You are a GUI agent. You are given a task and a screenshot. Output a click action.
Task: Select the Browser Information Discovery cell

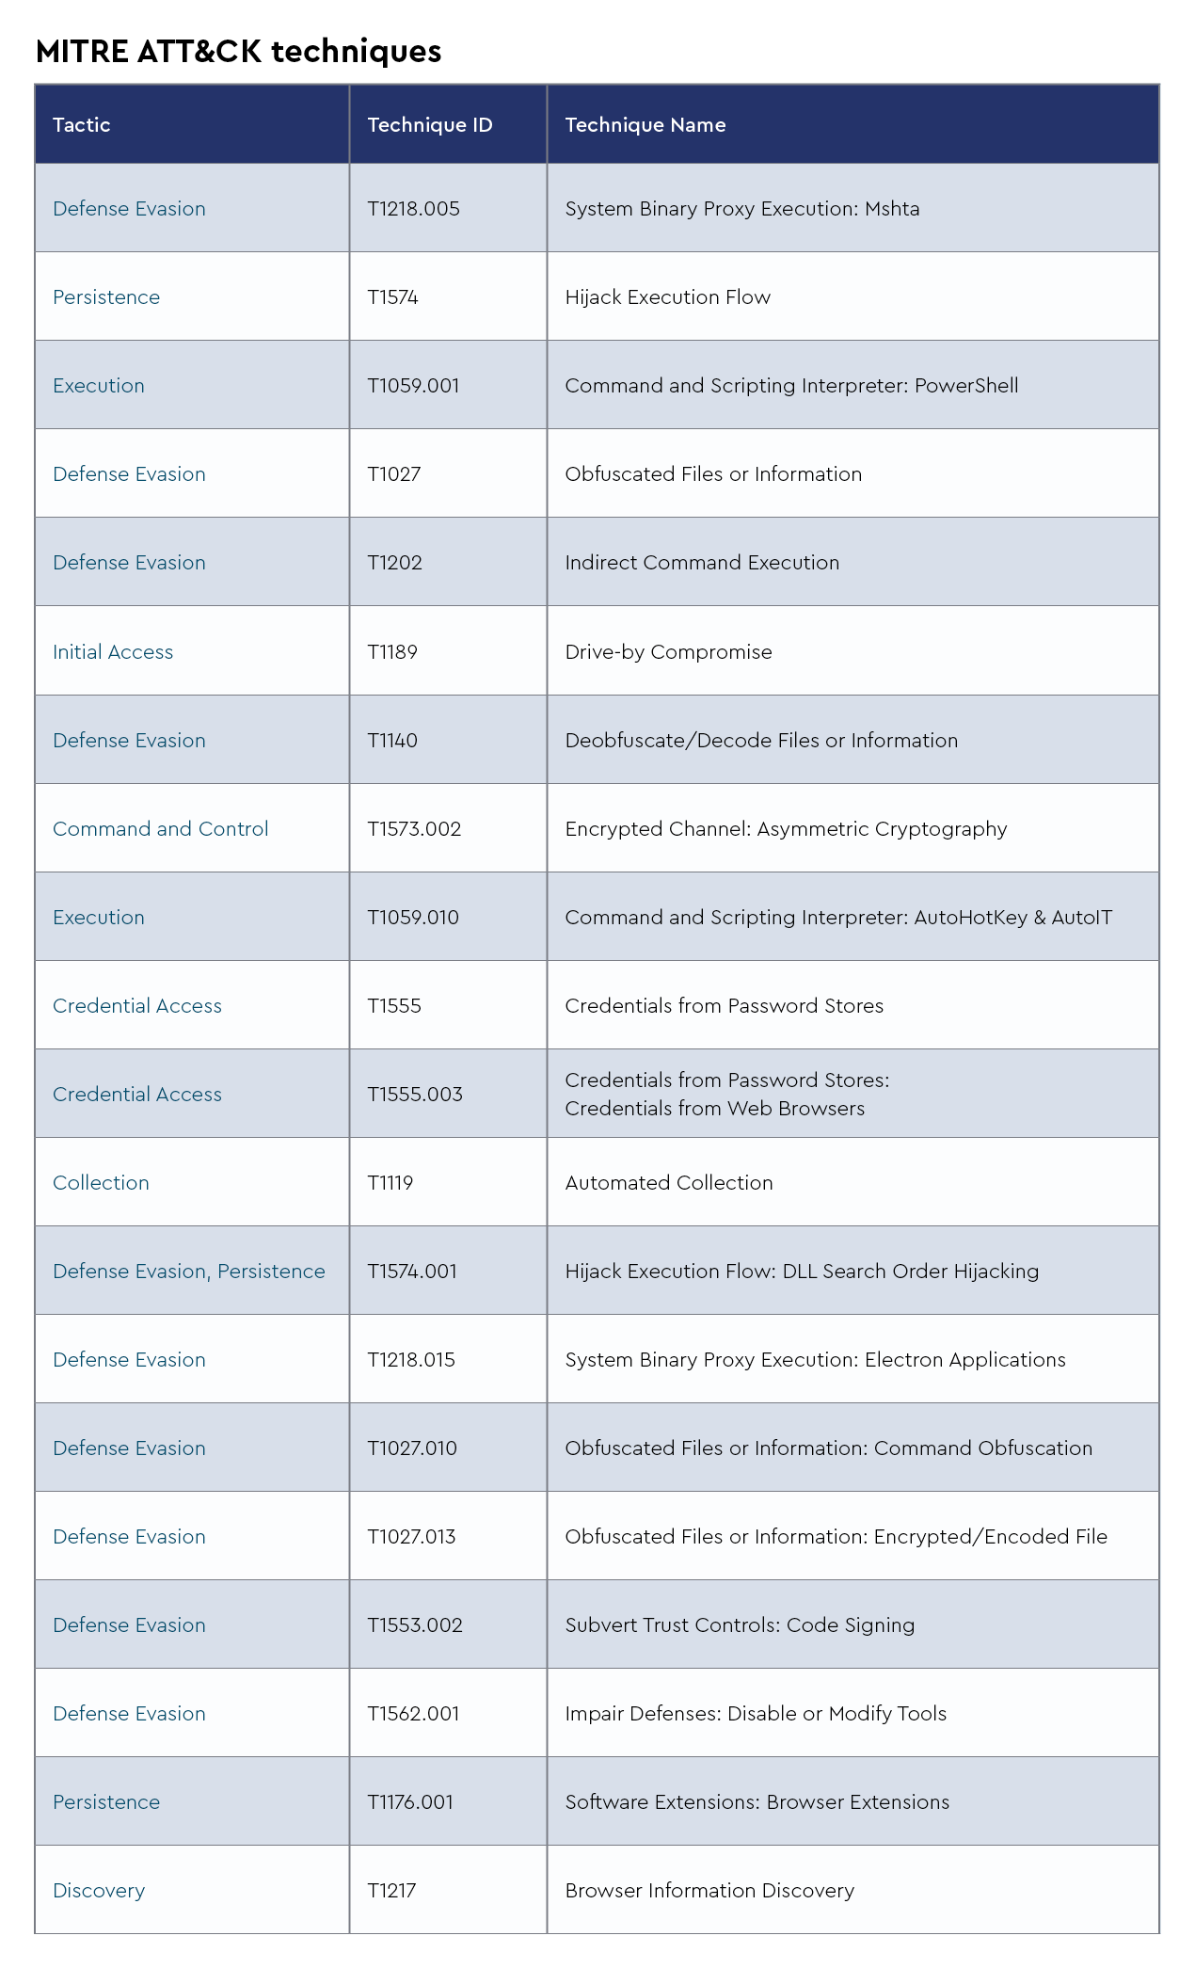click(709, 1891)
